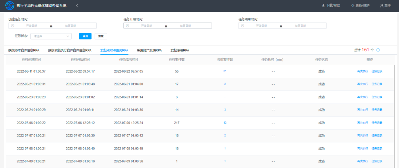
Task: Select cell 2022-07-06 12:25:24
Action: pos(129,122)
